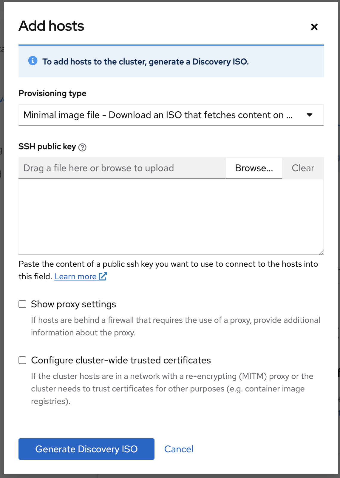Image resolution: width=340 pixels, height=478 pixels.
Task: Close the Add hosts dialog
Action: [314, 27]
